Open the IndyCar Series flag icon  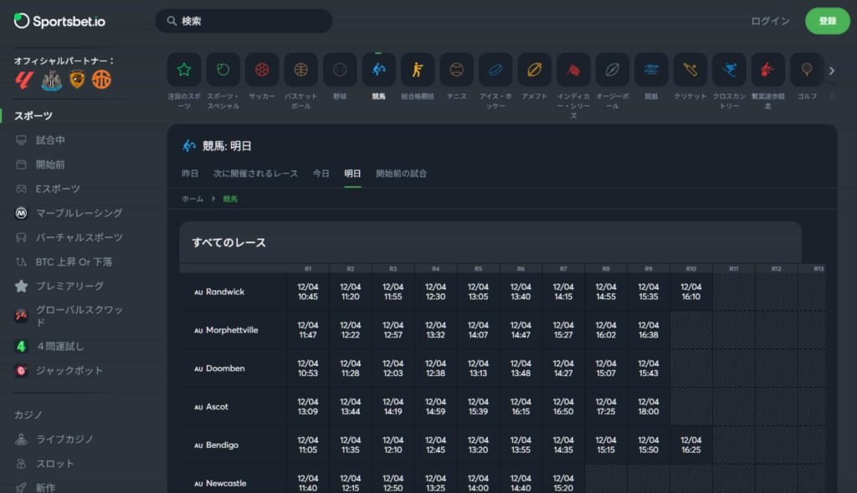[573, 70]
